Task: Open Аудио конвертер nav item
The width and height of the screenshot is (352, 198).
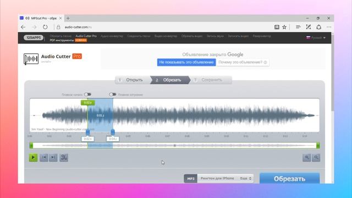Action: point(112,36)
